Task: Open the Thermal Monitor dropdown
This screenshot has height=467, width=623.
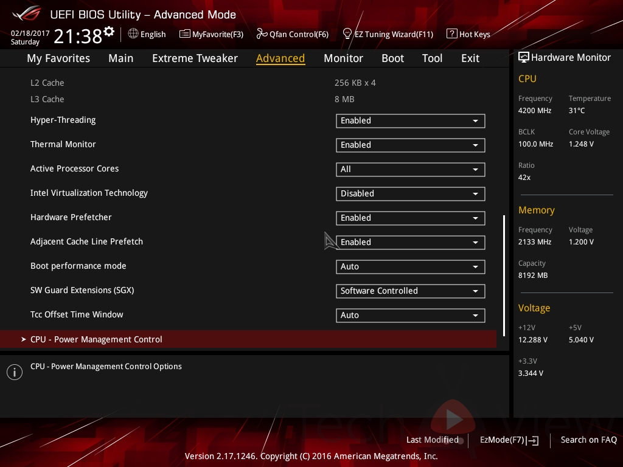Action: coord(410,145)
